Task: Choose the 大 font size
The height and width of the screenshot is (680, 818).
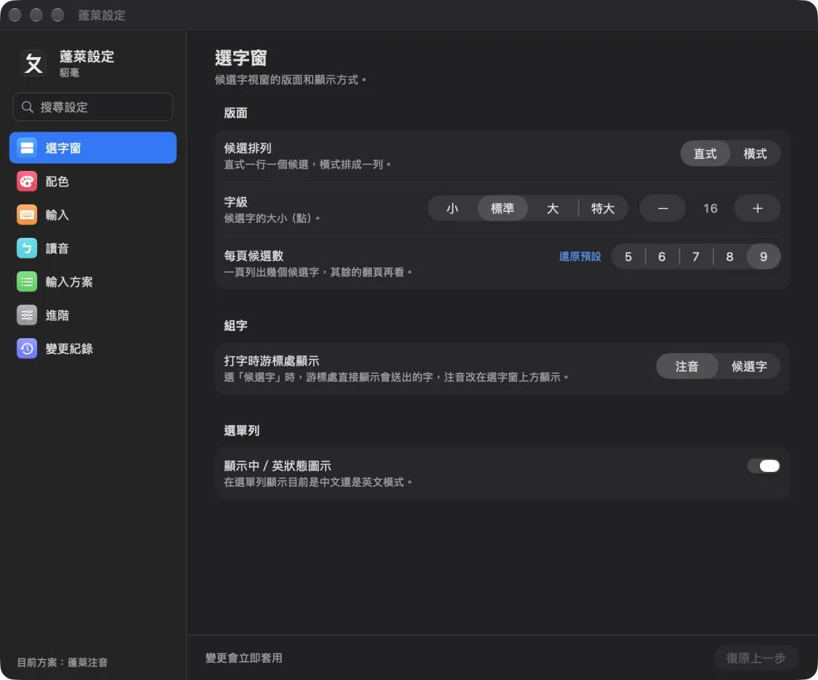Action: (553, 209)
